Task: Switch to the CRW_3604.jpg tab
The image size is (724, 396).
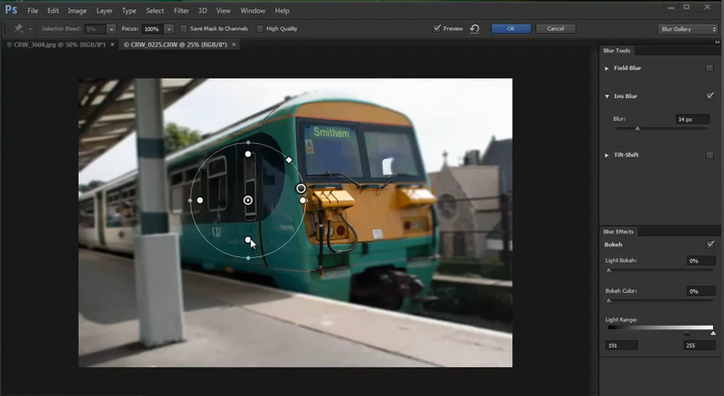Action: pos(56,44)
